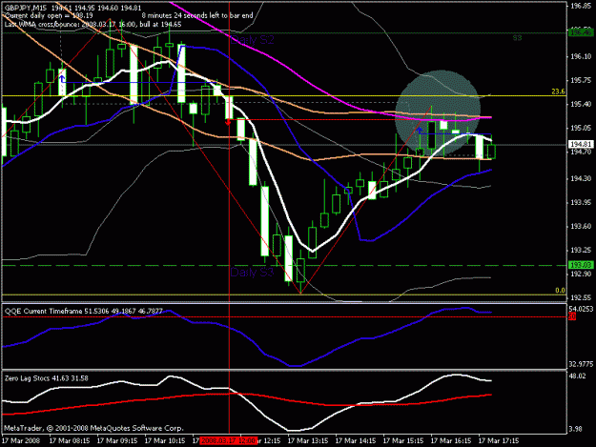
Task: Click the blue up arrow near 08:15 candle
Action: 62,78
